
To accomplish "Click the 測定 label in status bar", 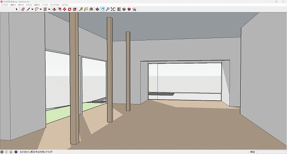I will point(253,152).
